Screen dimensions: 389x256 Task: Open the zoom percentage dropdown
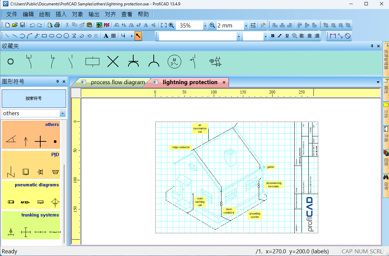click(205, 25)
